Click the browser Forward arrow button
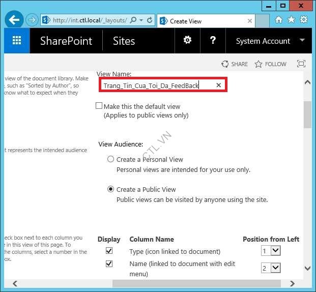 tap(32, 20)
